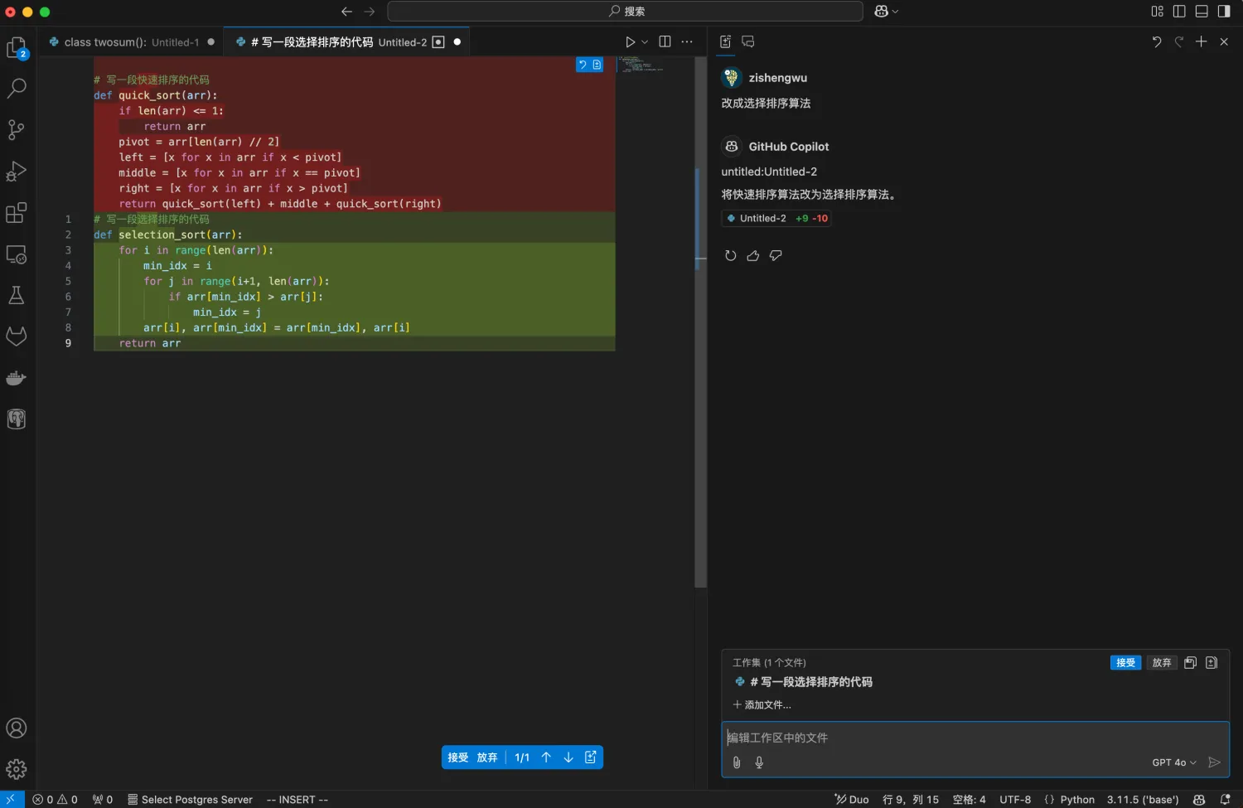Open the Extensions view
Image resolution: width=1243 pixels, height=808 pixels.
click(x=17, y=213)
